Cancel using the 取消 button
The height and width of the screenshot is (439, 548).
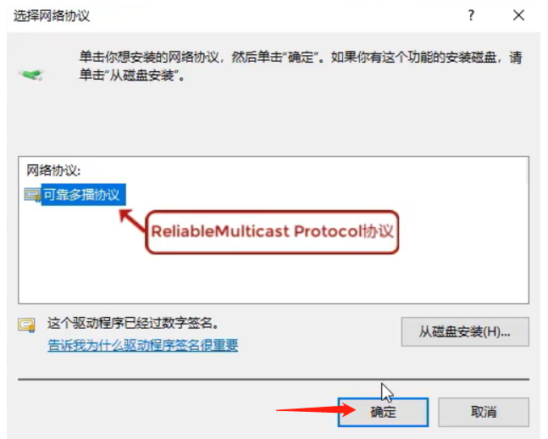(x=484, y=412)
